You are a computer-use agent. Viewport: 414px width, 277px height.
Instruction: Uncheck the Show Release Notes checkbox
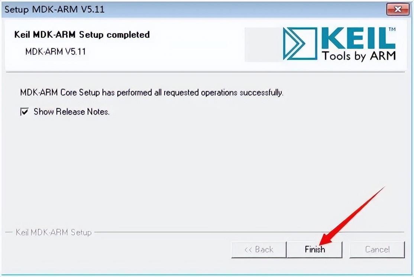tap(24, 112)
